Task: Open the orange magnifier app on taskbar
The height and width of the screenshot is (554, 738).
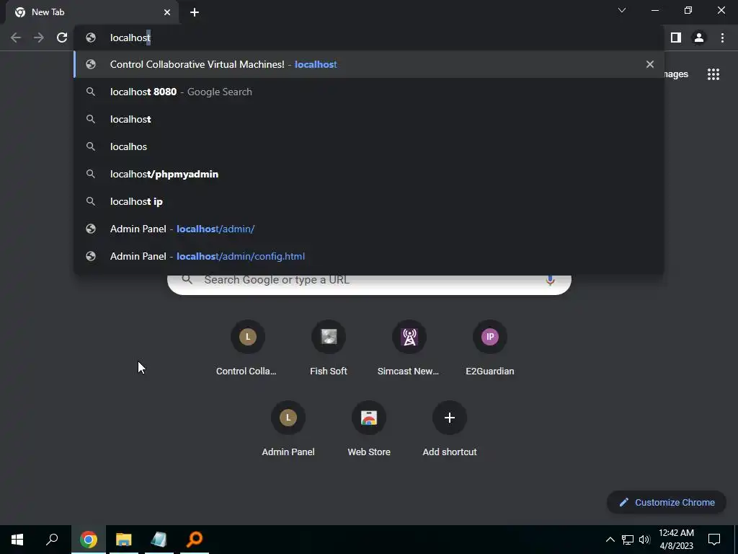Action: tap(195, 540)
